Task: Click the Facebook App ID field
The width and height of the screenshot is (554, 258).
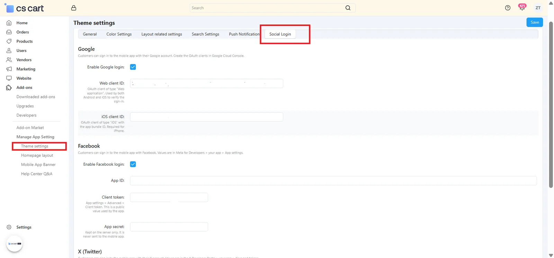Action: [x=333, y=181]
